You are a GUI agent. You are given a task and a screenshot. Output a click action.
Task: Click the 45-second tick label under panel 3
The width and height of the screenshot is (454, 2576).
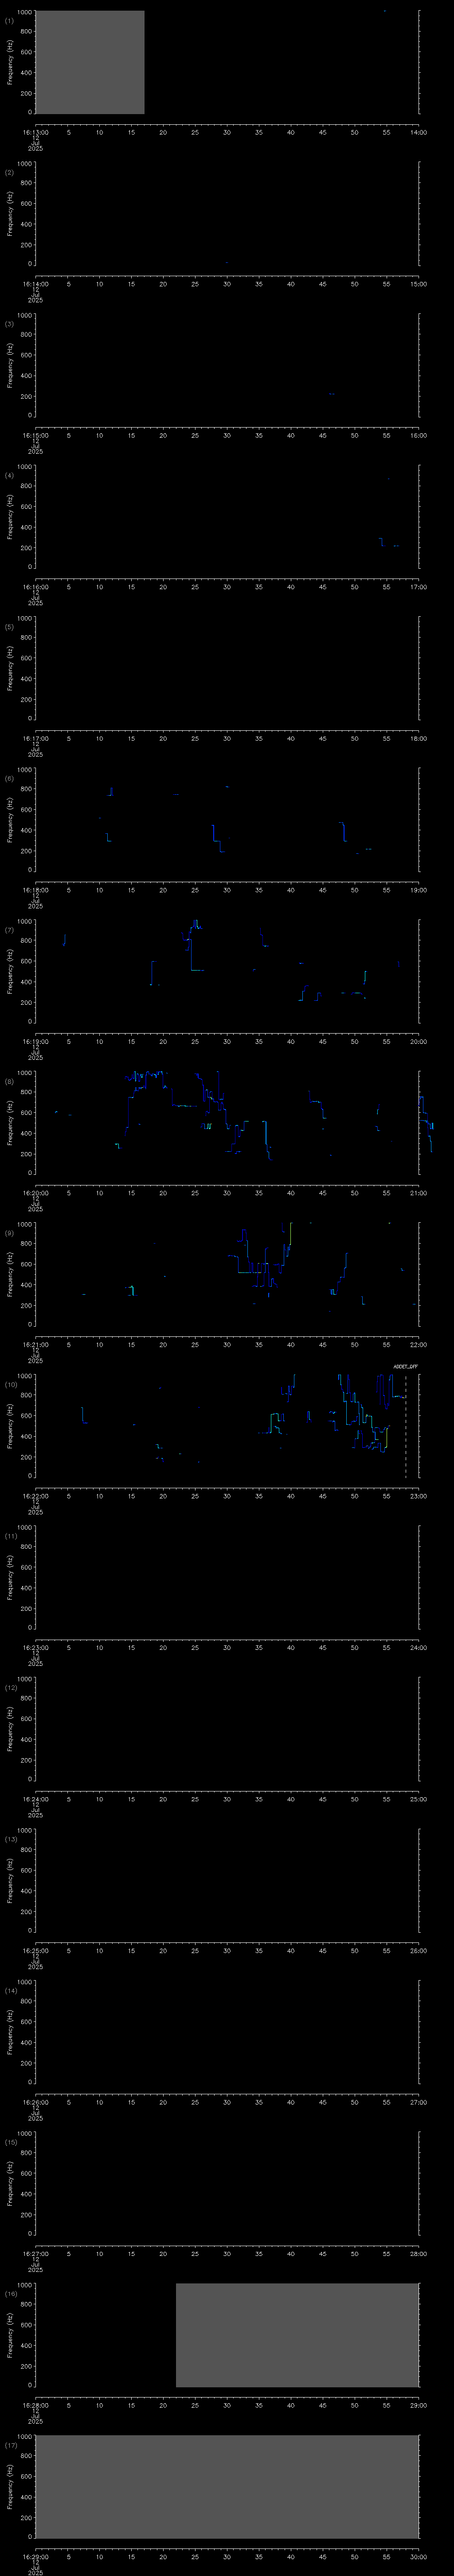[322, 435]
